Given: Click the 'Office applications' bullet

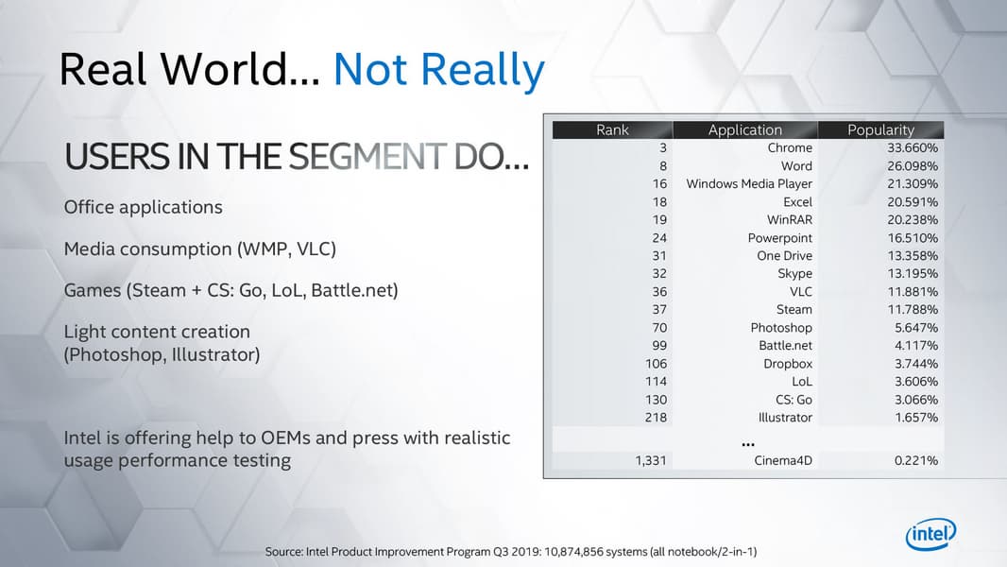Looking at the screenshot, I should (x=144, y=207).
